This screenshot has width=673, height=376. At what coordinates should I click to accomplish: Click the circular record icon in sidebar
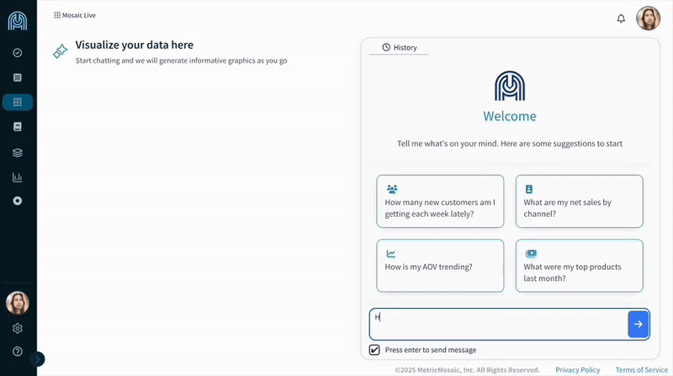tap(18, 201)
